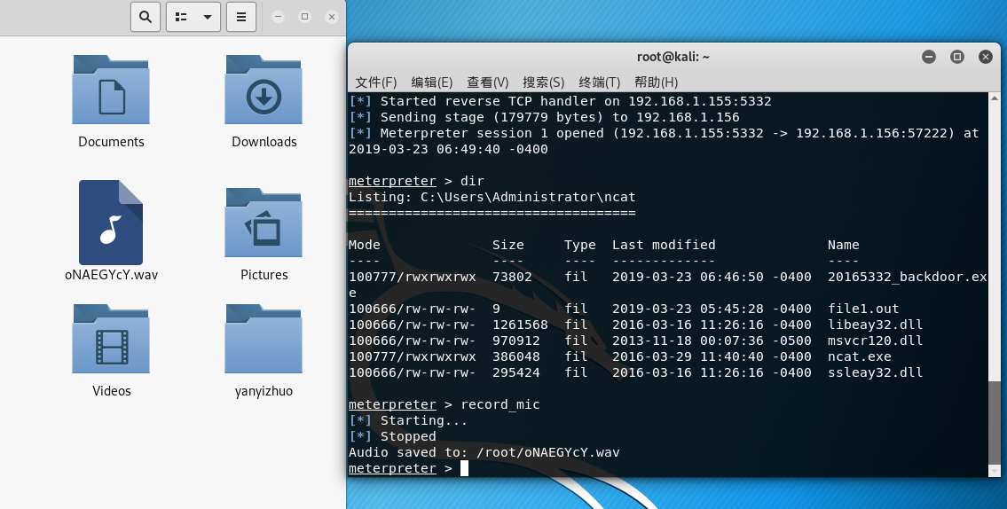Close the root@kali terminal window
The width and height of the screenshot is (1007, 509).
tap(985, 57)
